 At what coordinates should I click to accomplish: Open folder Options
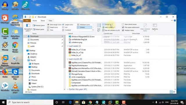(155, 27)
